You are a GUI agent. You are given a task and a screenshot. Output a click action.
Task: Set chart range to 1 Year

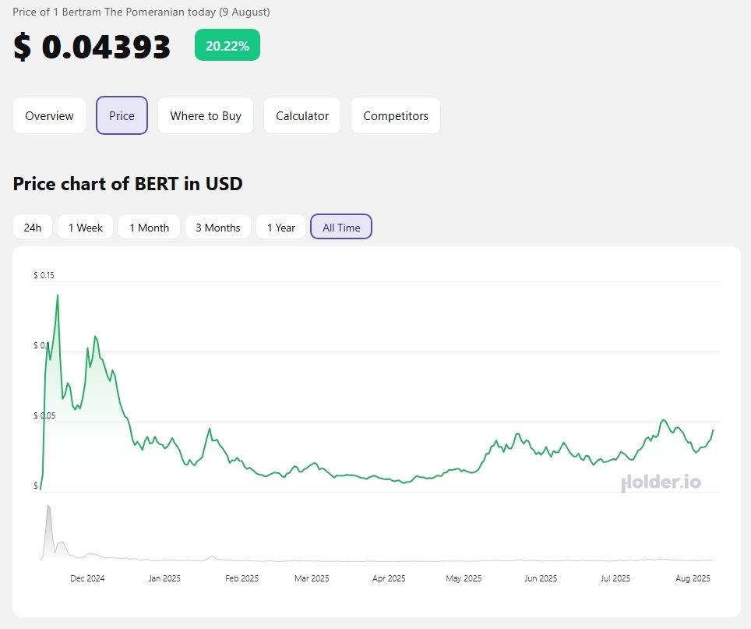tap(280, 227)
